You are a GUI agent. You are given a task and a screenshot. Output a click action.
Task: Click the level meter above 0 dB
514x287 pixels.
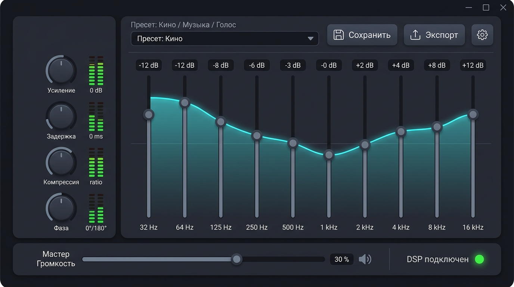point(96,71)
